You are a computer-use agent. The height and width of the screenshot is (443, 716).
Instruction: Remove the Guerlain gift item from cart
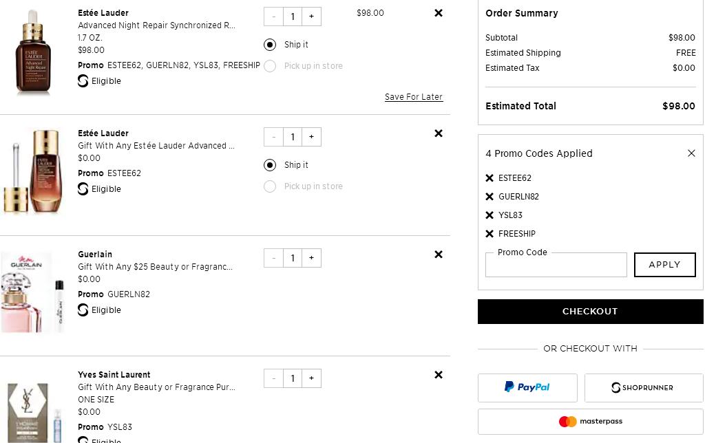(x=439, y=254)
